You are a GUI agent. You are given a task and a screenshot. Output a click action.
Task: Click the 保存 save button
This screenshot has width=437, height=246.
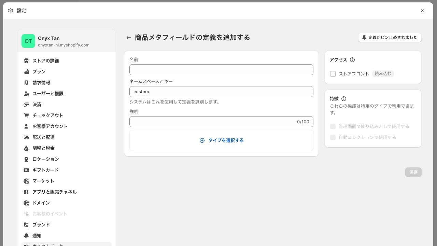pyautogui.click(x=413, y=172)
